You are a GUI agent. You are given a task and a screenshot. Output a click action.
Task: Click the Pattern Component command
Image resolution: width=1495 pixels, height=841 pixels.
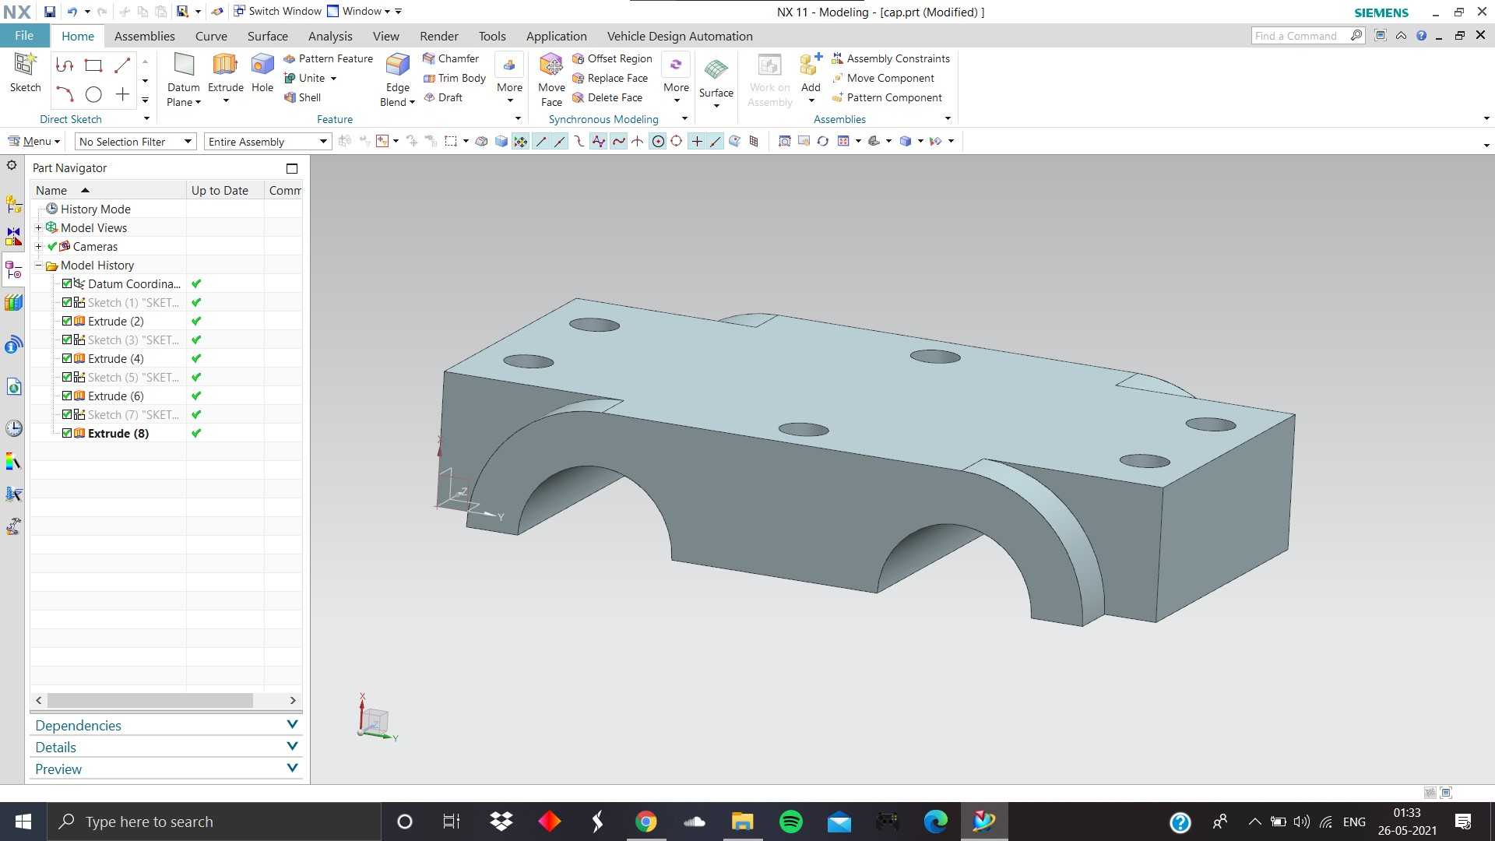click(x=887, y=97)
